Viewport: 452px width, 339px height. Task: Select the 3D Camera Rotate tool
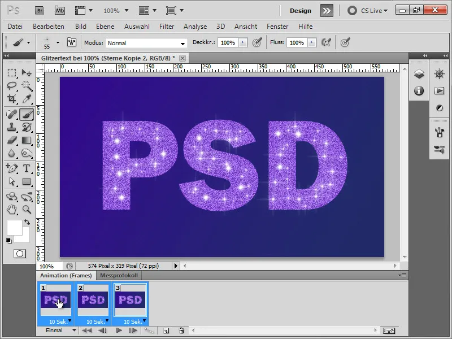pos(27,197)
